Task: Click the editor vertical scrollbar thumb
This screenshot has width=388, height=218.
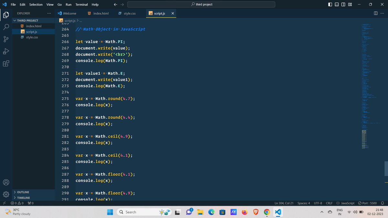Action: tap(386, 169)
